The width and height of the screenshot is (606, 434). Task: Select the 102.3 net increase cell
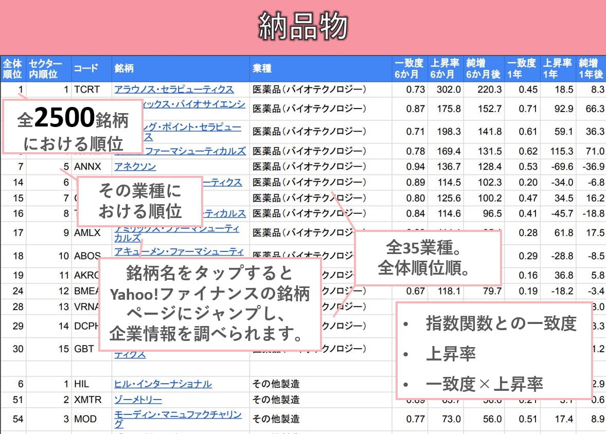click(484, 183)
